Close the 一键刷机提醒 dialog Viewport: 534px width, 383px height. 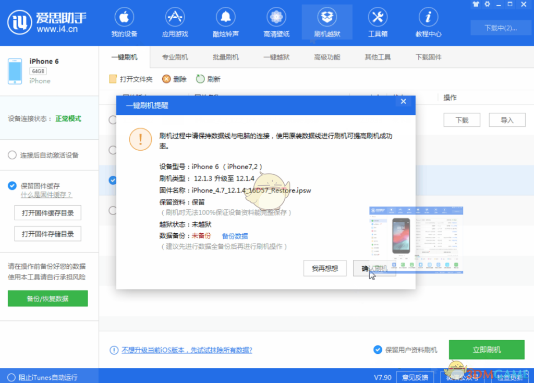(x=403, y=102)
